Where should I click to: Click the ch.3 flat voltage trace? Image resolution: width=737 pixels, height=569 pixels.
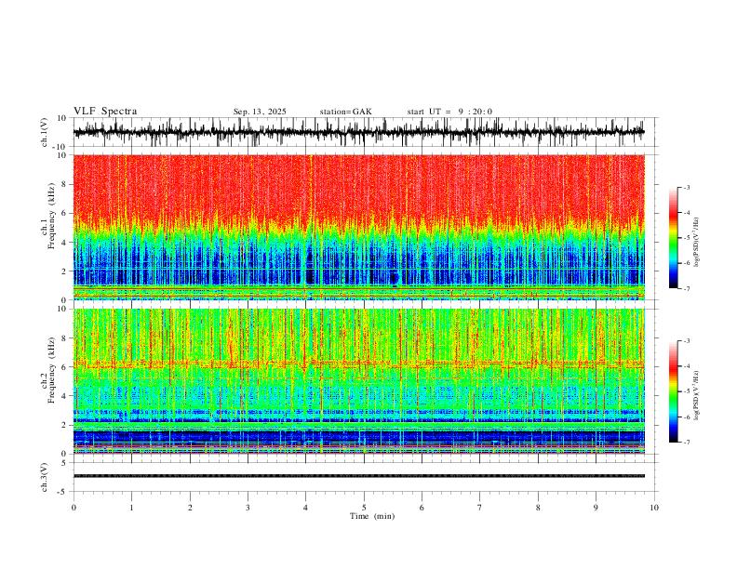coord(358,476)
